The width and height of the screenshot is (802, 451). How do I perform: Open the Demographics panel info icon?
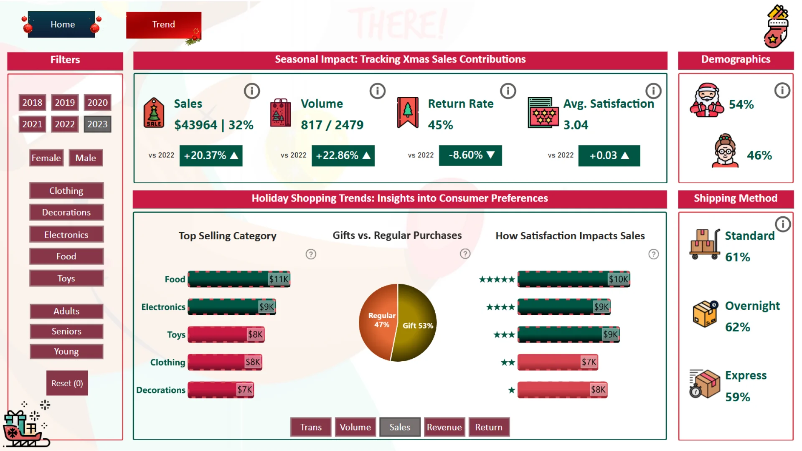coord(782,90)
